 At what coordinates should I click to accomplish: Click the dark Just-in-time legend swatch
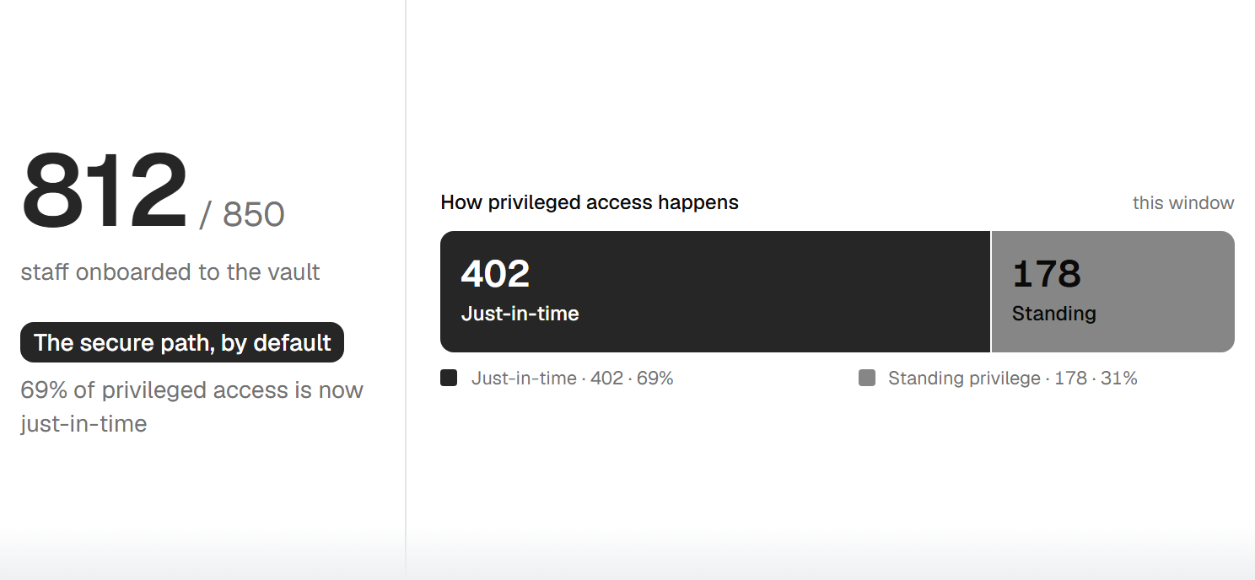(449, 378)
